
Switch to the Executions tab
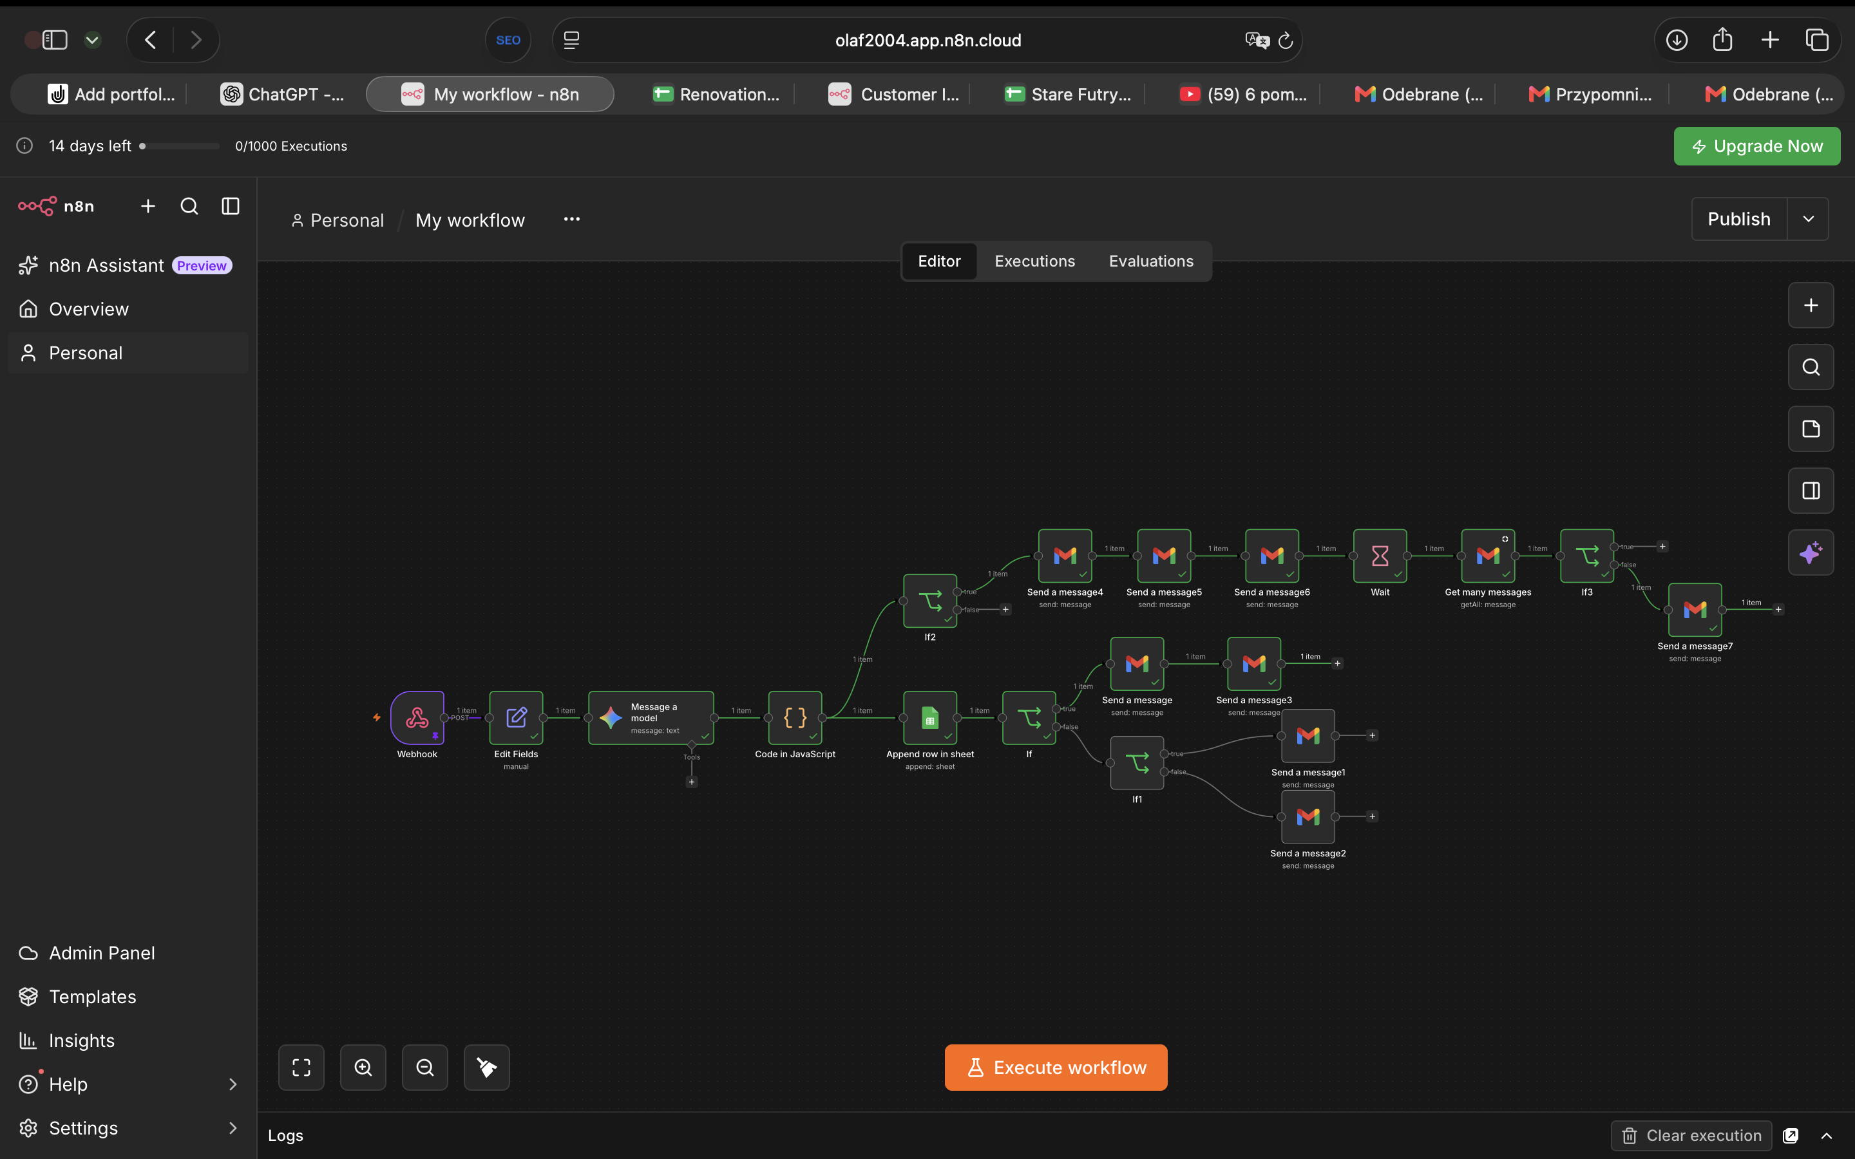pyautogui.click(x=1035, y=261)
